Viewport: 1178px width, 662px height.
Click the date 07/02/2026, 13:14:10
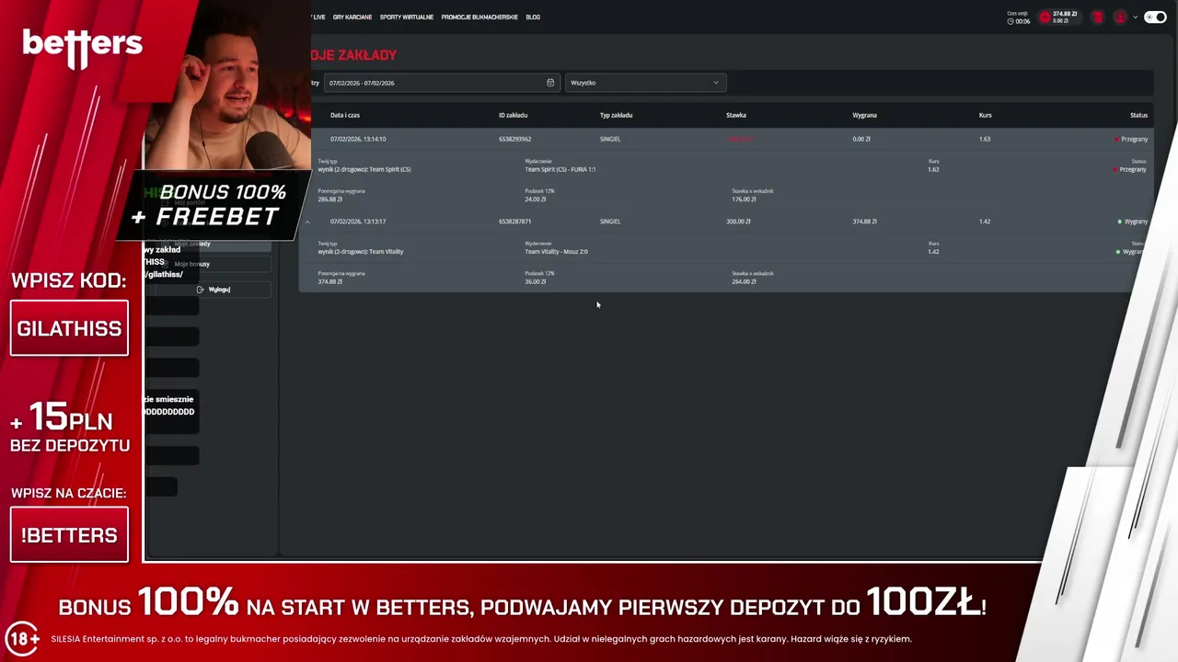point(358,140)
